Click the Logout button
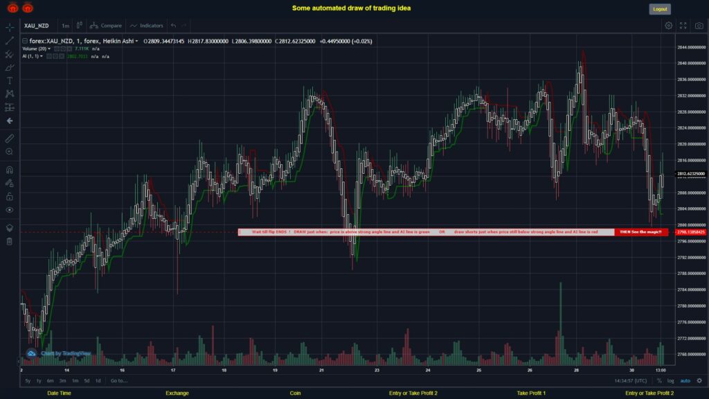 point(660,9)
